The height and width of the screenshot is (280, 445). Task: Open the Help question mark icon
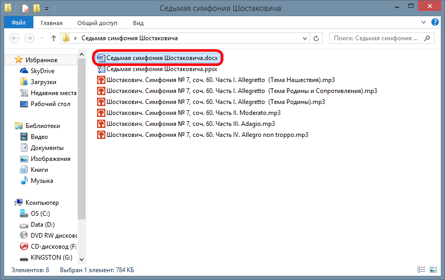435,23
